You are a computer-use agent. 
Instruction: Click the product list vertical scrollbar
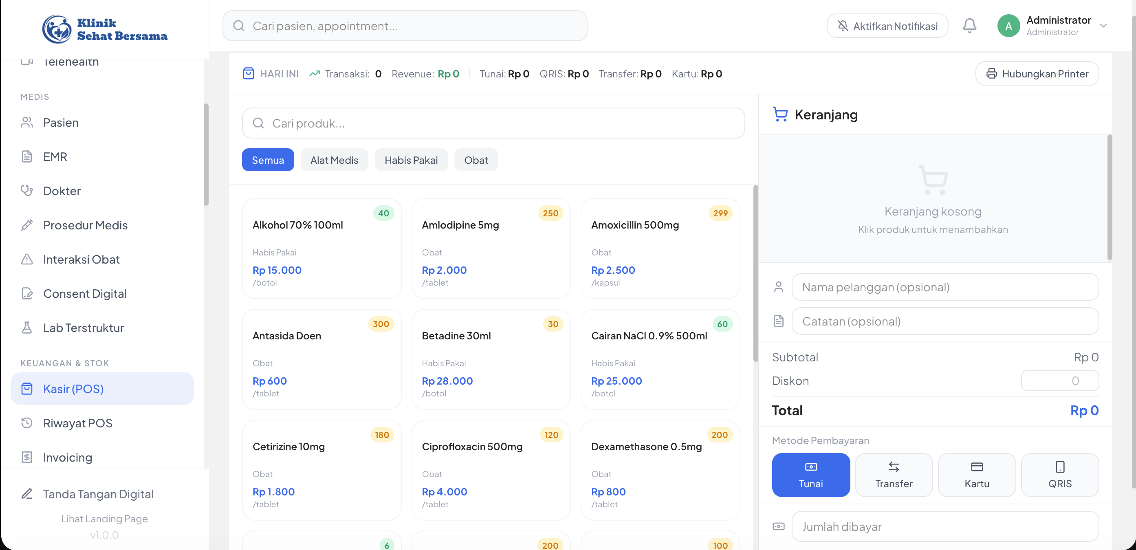click(755, 273)
